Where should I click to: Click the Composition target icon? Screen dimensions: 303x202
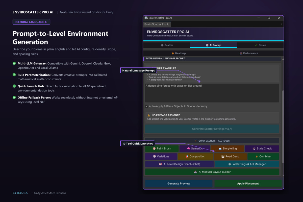pyautogui.click(x=187, y=157)
